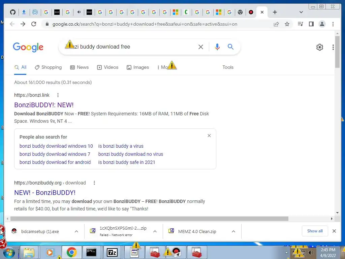The image size is (345, 259).
Task: Open the Google page overflow dots
Action: coord(333,47)
